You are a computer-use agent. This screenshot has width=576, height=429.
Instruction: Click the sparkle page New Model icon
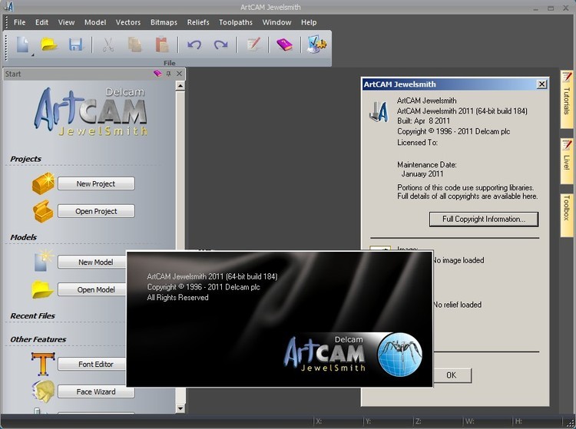[44, 261]
